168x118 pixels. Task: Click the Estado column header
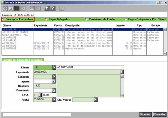click(155, 25)
